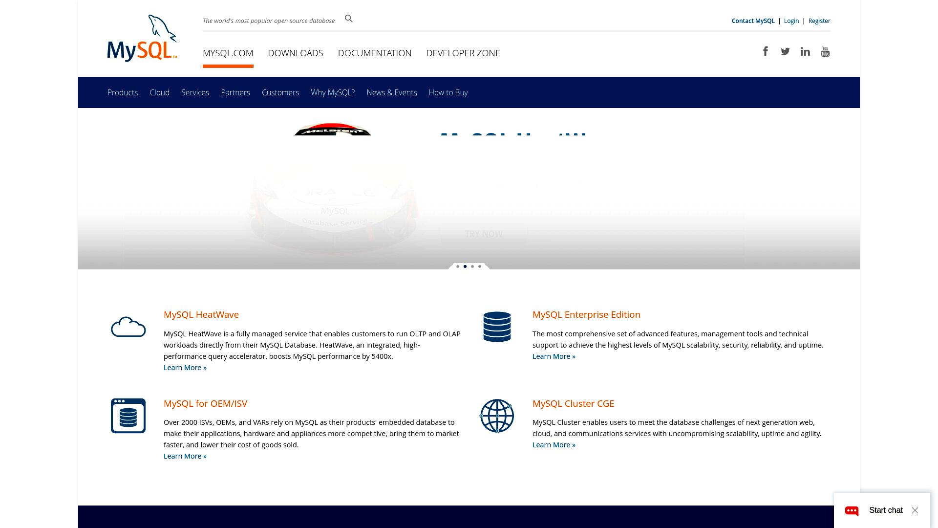Click the HeatWave cloud icon
Screen dimensions: 938x528
[128, 327]
